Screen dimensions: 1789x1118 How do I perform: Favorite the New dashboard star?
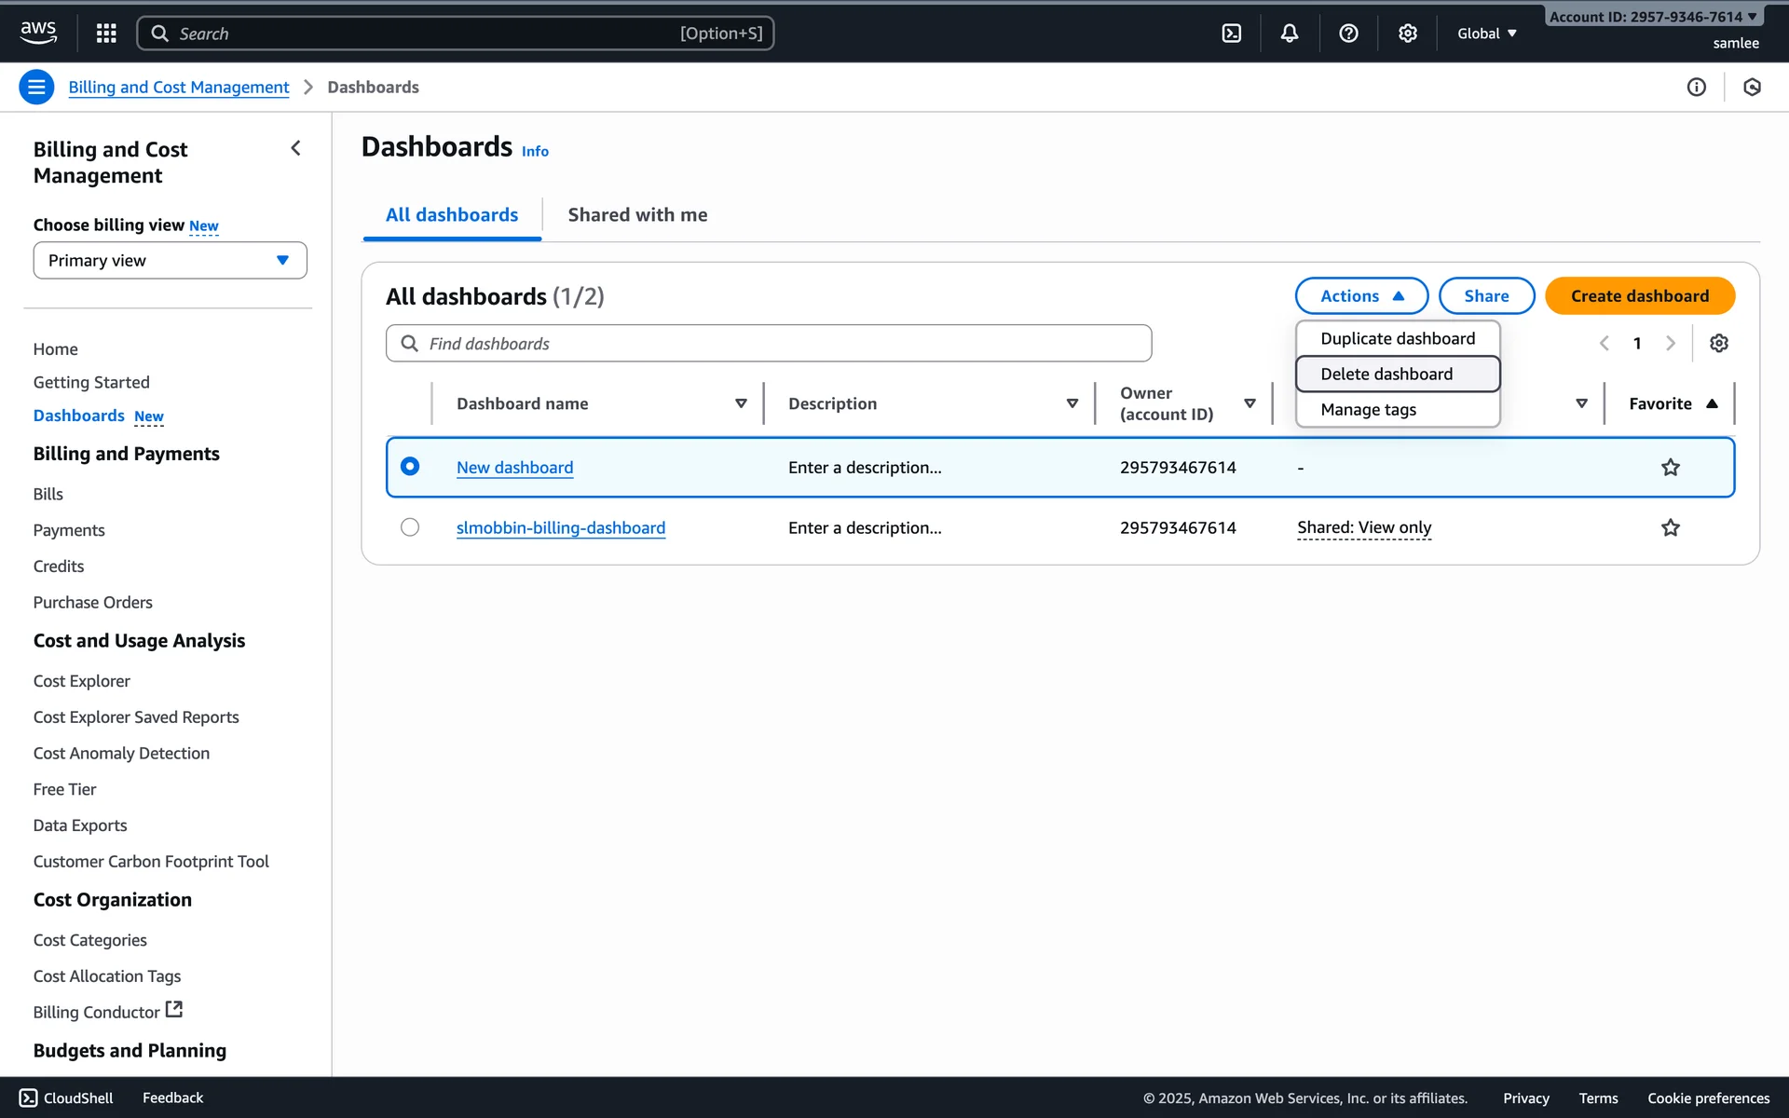coord(1670,468)
